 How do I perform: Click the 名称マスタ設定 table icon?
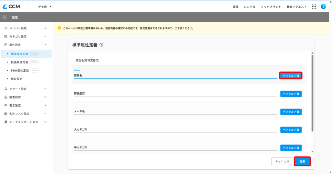coord(6,114)
